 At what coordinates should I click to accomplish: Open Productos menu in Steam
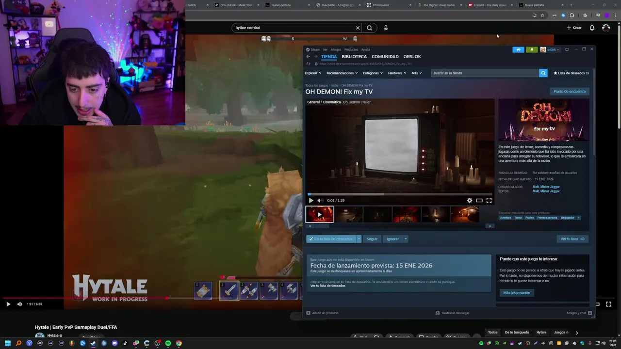pos(351,49)
